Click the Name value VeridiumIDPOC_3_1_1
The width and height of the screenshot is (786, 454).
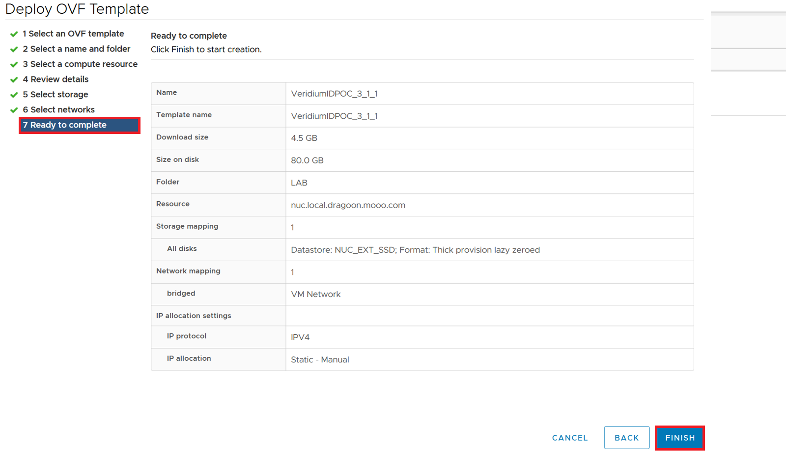point(334,94)
